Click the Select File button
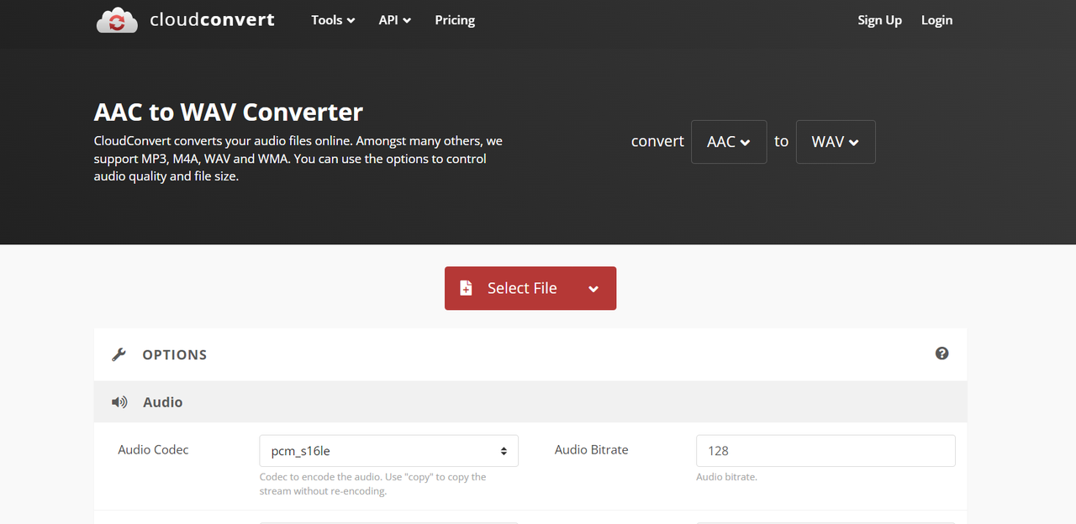The width and height of the screenshot is (1076, 524). pos(530,288)
